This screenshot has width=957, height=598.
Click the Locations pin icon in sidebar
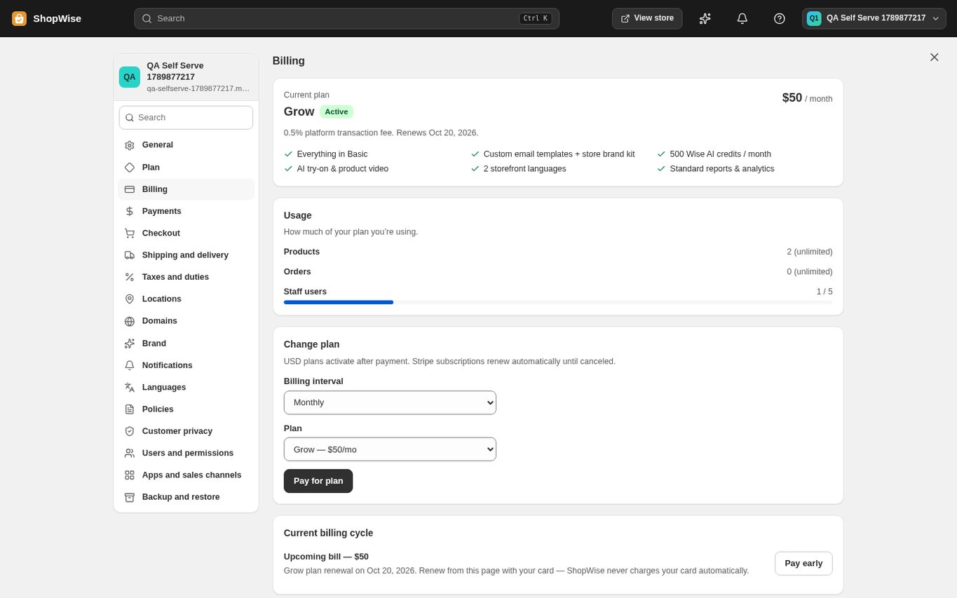(x=130, y=299)
